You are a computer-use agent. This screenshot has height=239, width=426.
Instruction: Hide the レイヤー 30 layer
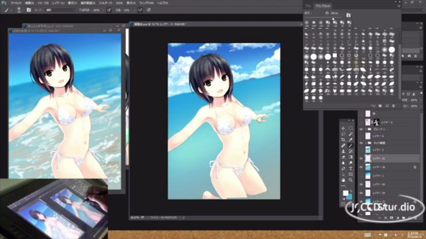[x=361, y=185]
